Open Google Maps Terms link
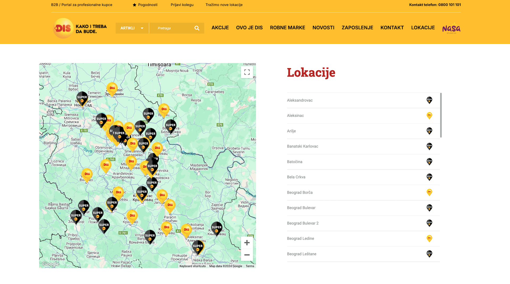 click(x=250, y=266)
